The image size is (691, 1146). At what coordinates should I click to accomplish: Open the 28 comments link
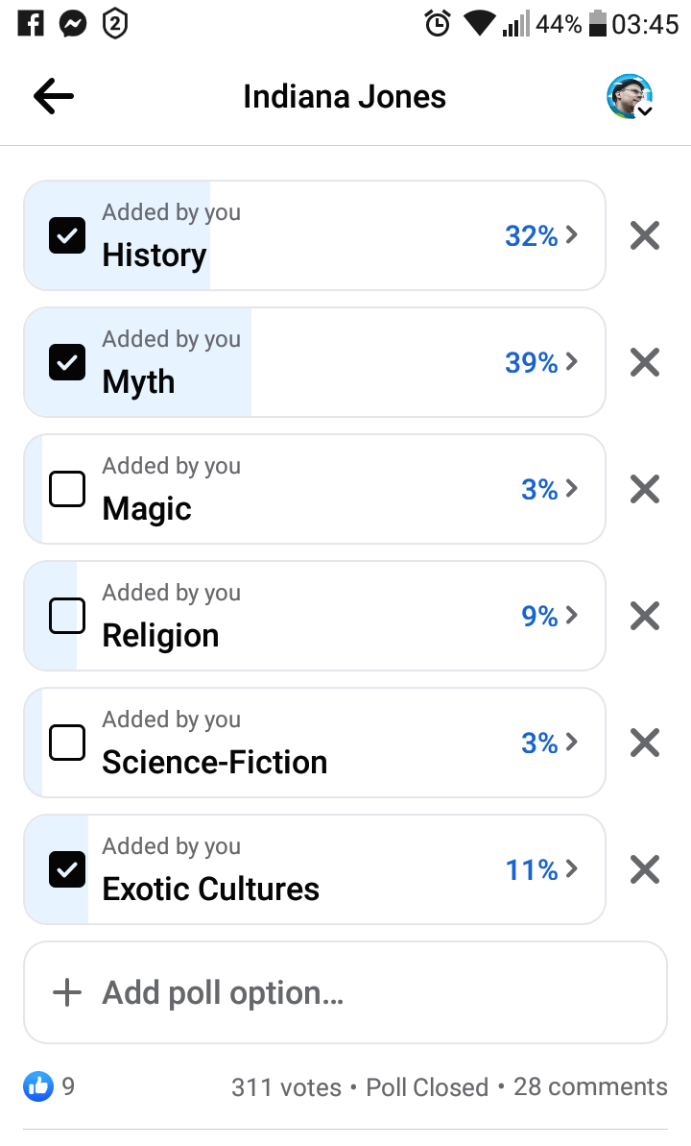coord(590,1086)
